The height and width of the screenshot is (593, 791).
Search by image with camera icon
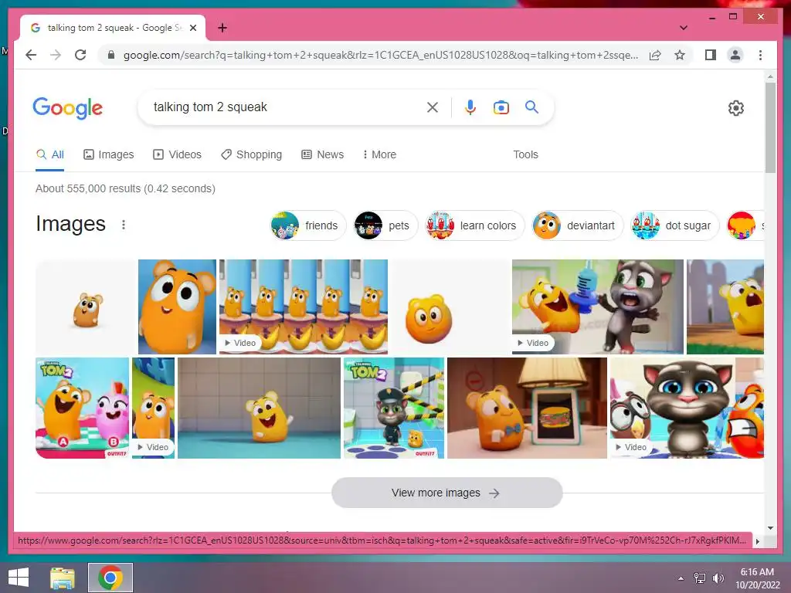(x=501, y=107)
